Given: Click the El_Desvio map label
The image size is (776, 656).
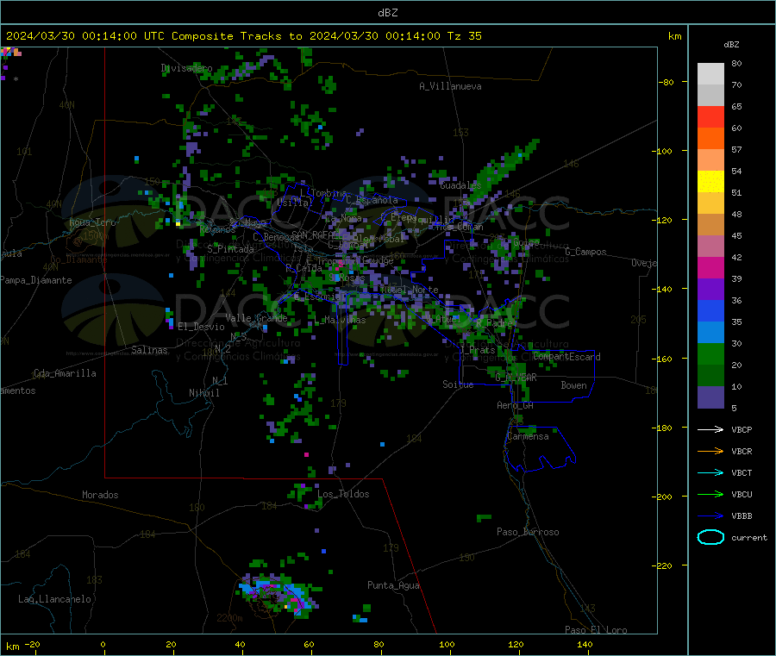Looking at the screenshot, I should pyautogui.click(x=201, y=327).
